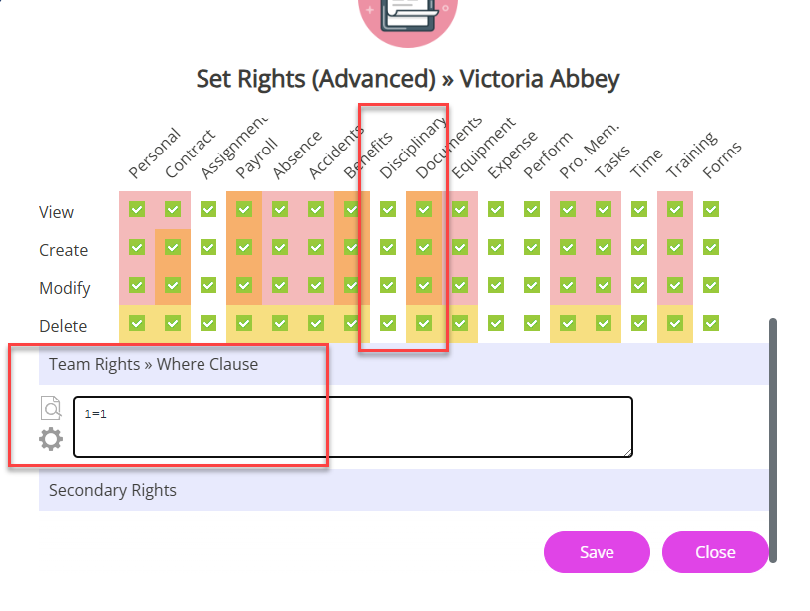Click the document preview icon beside the where clause
The width and height of the screenshot is (810, 611).
point(50,407)
